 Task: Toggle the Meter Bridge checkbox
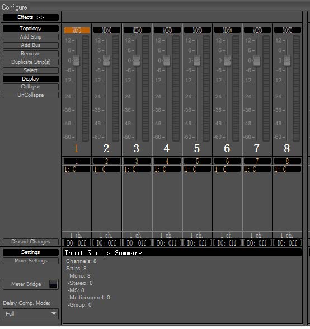point(53,284)
